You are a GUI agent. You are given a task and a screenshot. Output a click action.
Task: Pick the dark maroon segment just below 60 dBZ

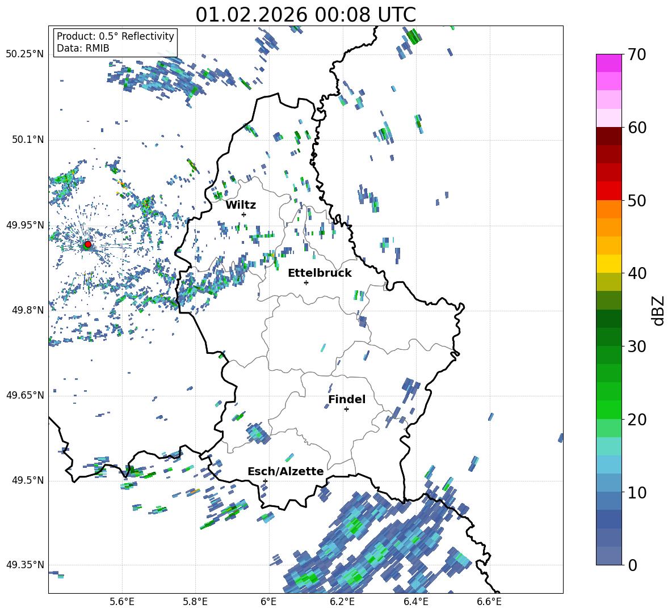(x=609, y=136)
